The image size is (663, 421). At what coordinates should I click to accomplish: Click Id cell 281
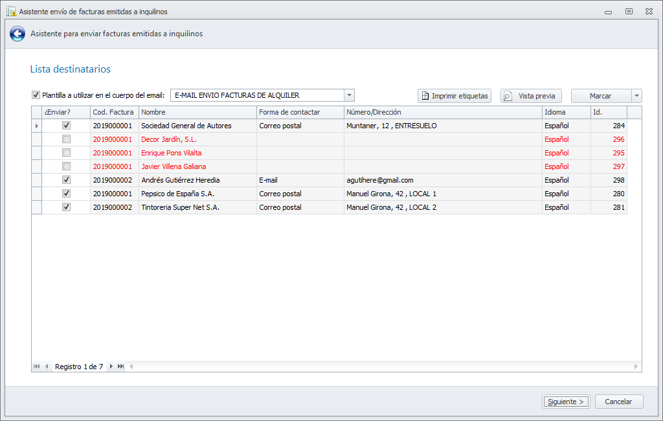[x=609, y=207]
